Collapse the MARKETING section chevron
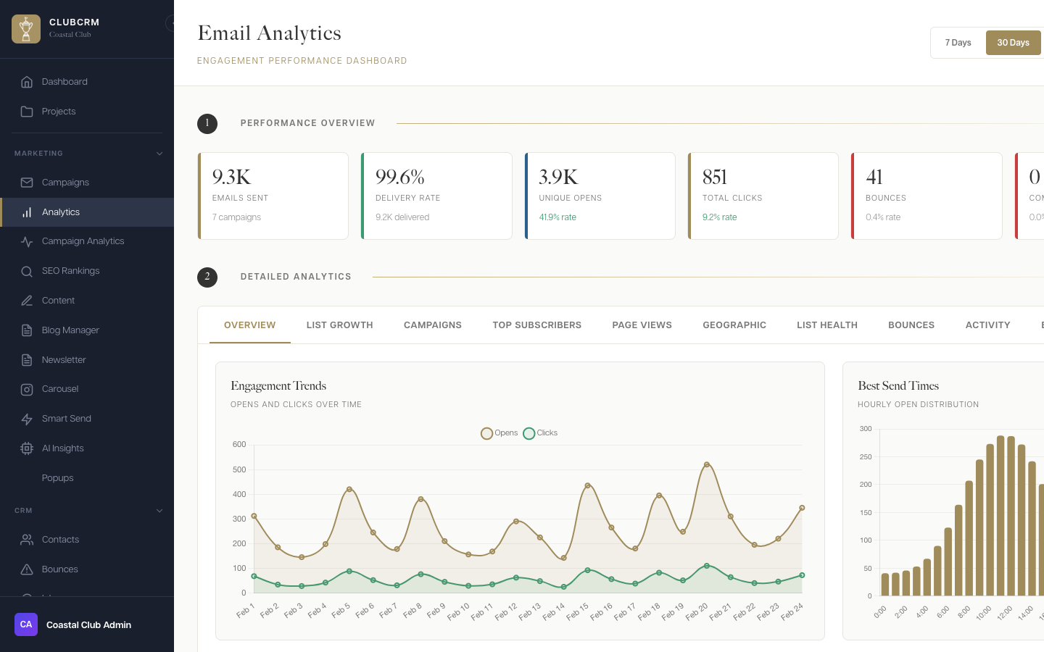 pyautogui.click(x=159, y=153)
